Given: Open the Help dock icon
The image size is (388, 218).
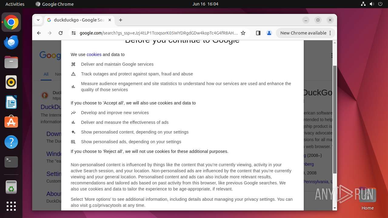Looking at the screenshot, I should point(11,142).
